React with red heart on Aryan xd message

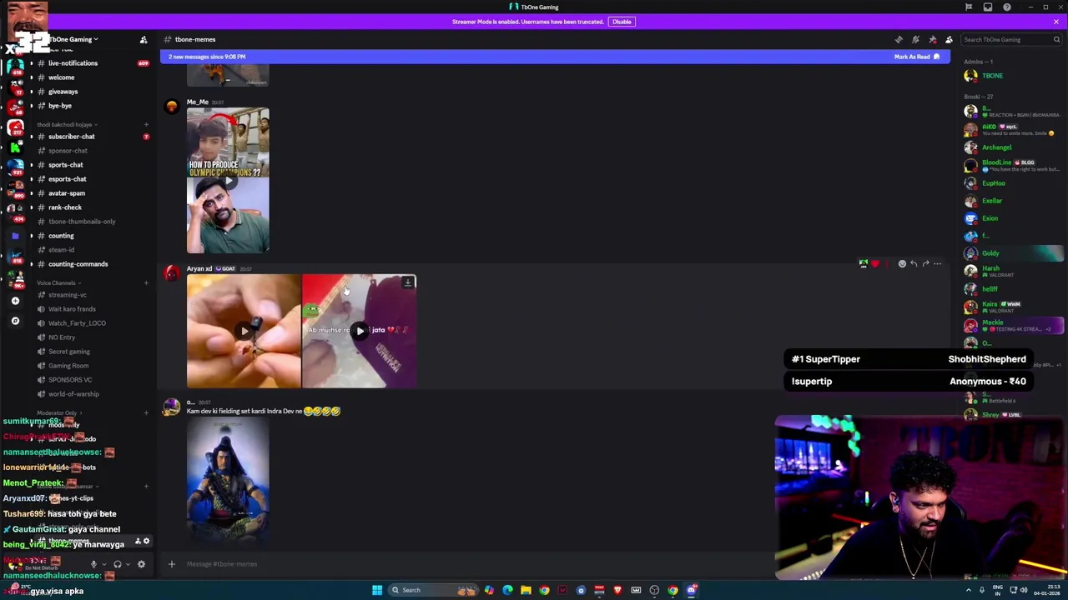click(x=874, y=263)
